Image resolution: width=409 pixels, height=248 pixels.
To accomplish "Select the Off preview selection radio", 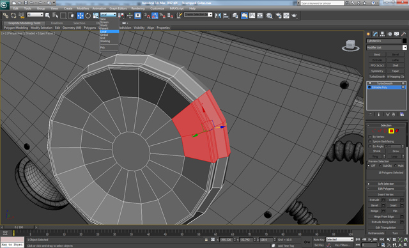I will 369,166.
